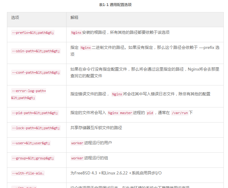
Task: Select the 选项 column header
Action: (15, 18)
